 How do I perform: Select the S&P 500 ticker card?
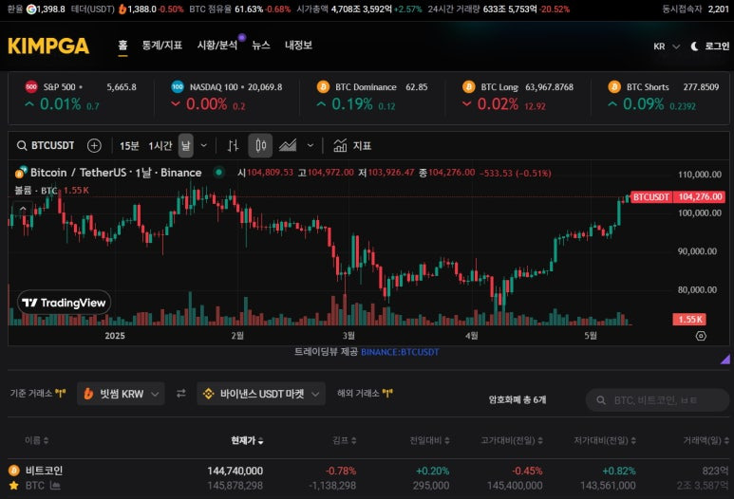pos(81,97)
